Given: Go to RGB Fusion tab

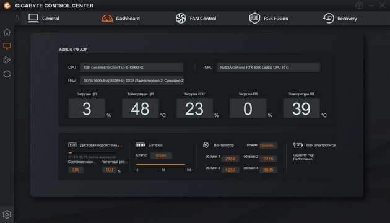Looking at the screenshot, I should point(269,19).
